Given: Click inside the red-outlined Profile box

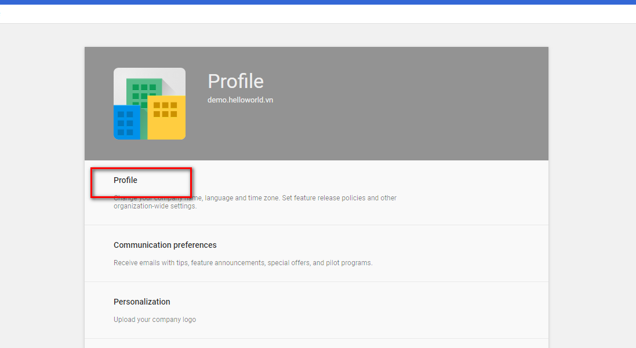Looking at the screenshot, I should click(x=141, y=183).
